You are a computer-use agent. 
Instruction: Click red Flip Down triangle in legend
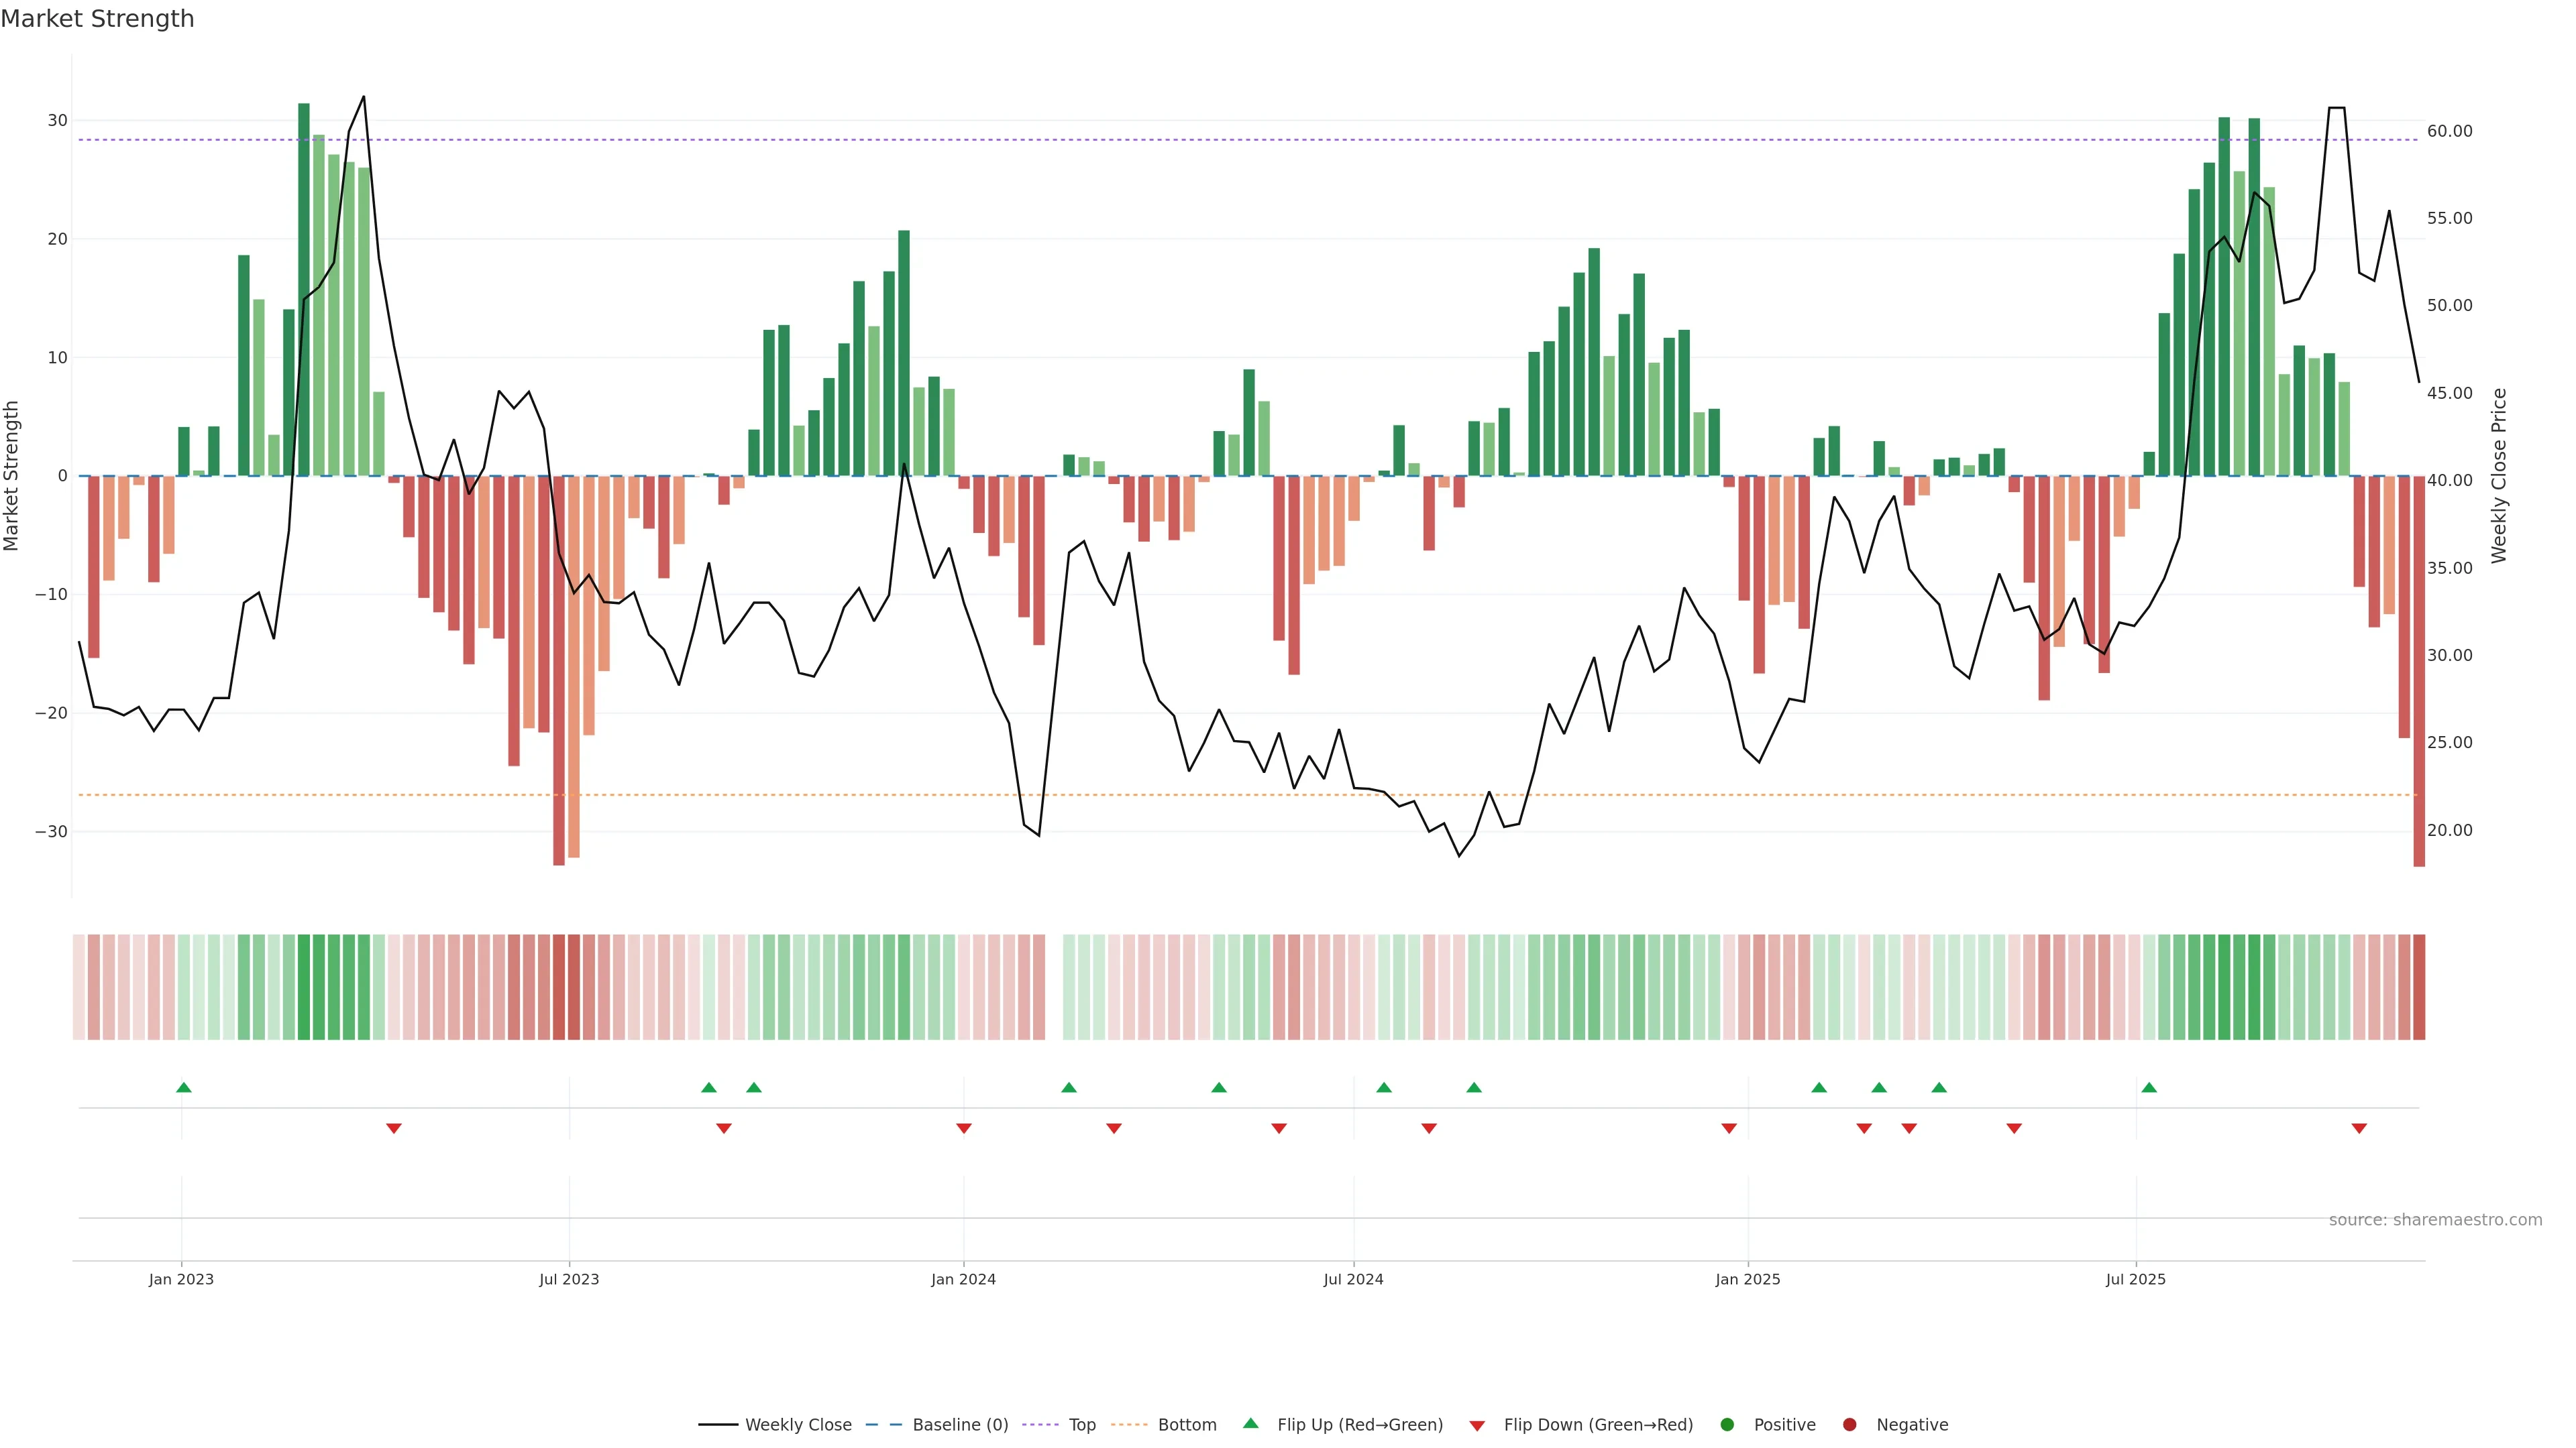(x=1477, y=1425)
